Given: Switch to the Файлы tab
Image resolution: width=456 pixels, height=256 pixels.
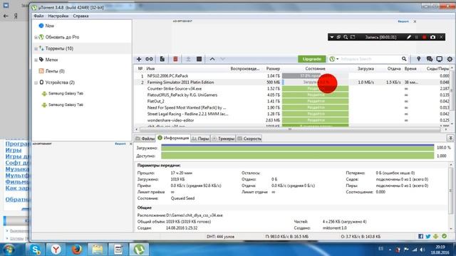Looking at the screenshot, I should pyautogui.click(x=145, y=139).
